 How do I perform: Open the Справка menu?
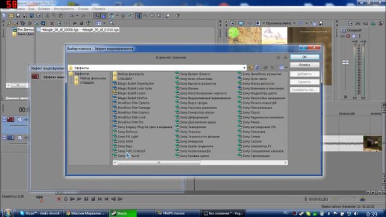(99, 8)
